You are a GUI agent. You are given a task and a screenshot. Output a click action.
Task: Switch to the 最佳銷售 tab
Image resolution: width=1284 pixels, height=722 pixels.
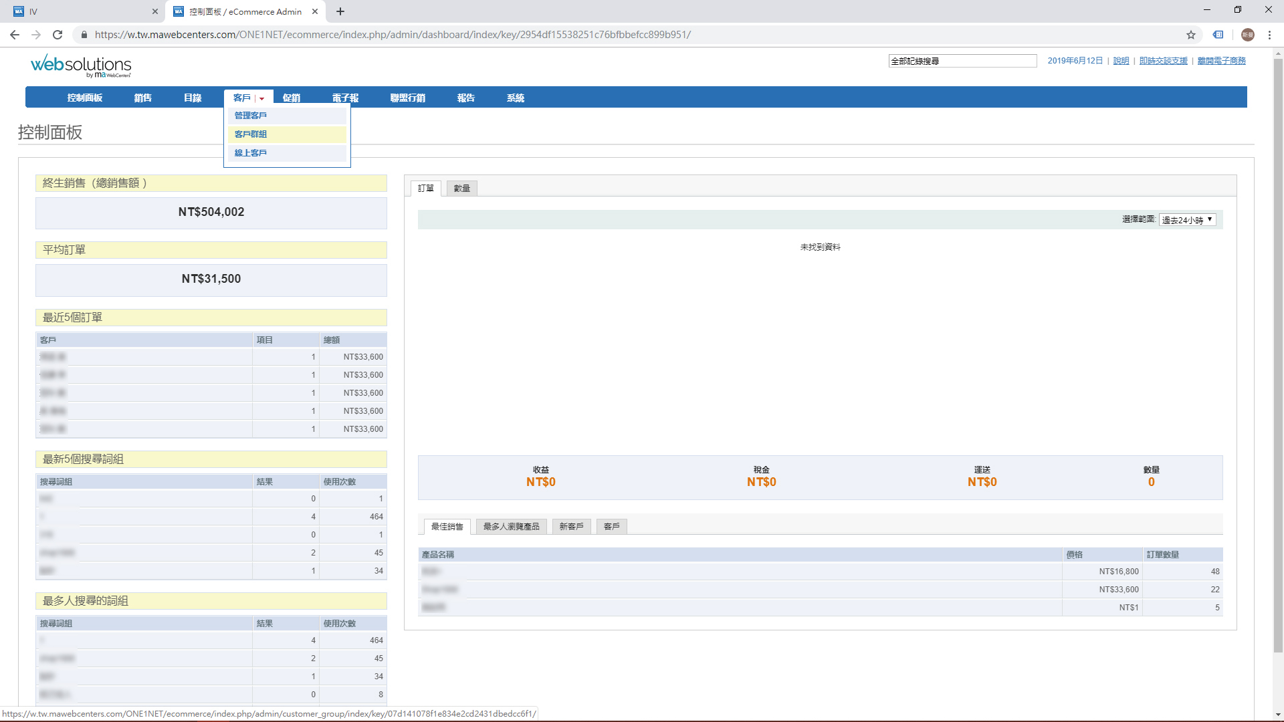point(447,527)
